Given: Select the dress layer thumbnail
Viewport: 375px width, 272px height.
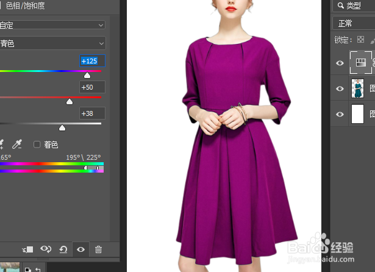Looking at the screenshot, I should 357,88.
